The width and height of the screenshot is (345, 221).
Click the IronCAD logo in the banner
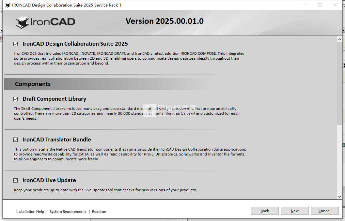pos(46,22)
